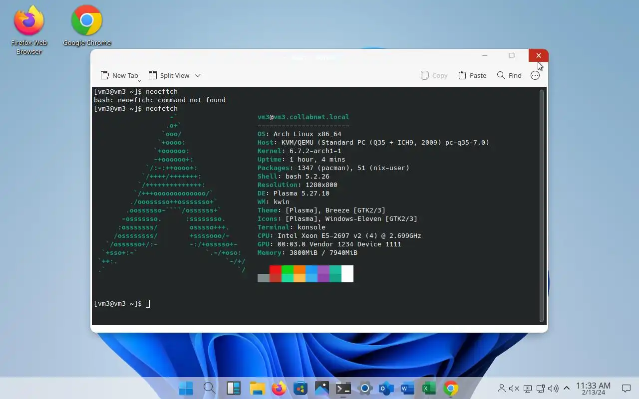Click the 'Resolution: 1280x800' line
Screen dimensions: 639x399
coord(298,185)
